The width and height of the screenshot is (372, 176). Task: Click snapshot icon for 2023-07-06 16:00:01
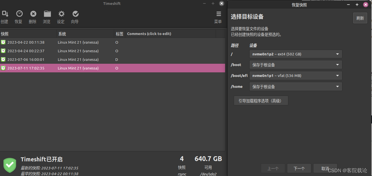(x=3, y=59)
